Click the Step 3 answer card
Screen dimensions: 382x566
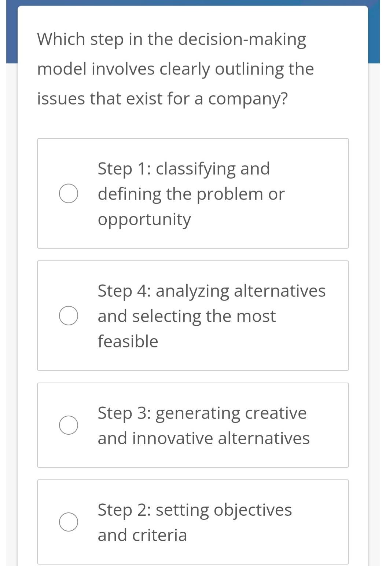(192, 424)
